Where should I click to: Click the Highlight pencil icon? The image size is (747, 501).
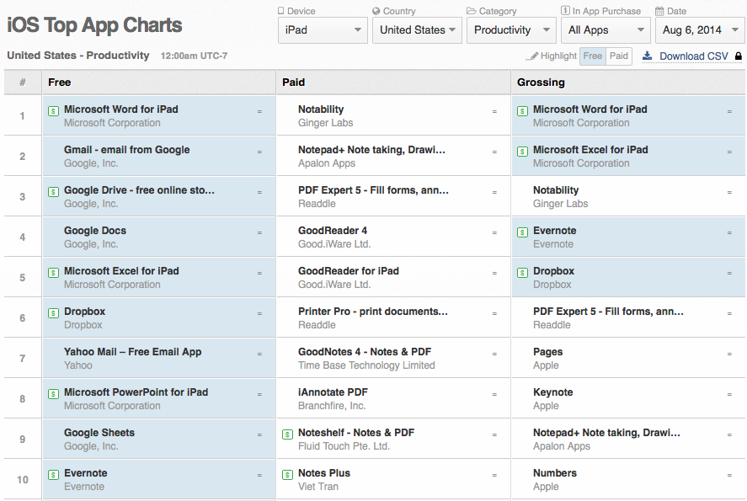tap(531, 56)
